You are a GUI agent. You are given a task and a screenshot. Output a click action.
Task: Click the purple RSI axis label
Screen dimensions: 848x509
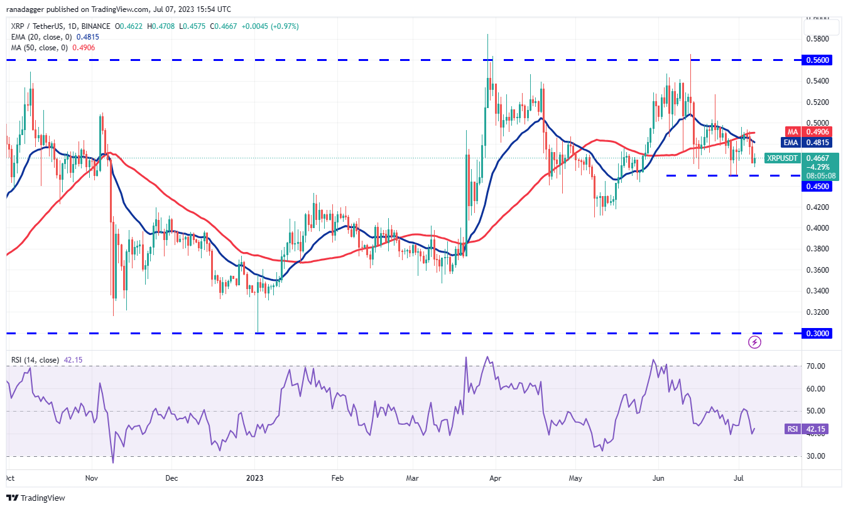click(x=792, y=429)
